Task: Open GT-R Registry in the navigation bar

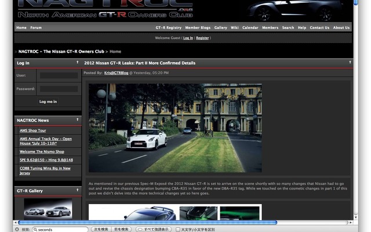Action: pyautogui.click(x=169, y=27)
